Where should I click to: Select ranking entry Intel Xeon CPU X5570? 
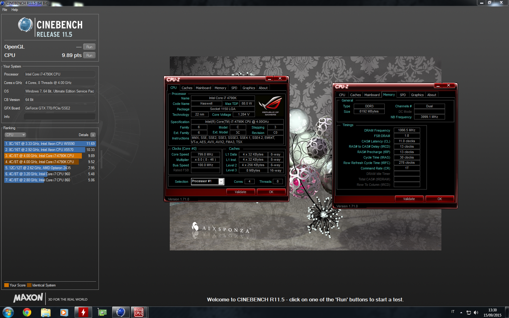(x=50, y=150)
